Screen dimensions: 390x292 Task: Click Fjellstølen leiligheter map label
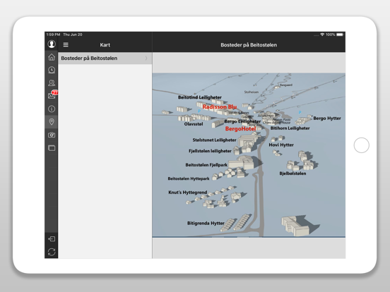[210, 151]
